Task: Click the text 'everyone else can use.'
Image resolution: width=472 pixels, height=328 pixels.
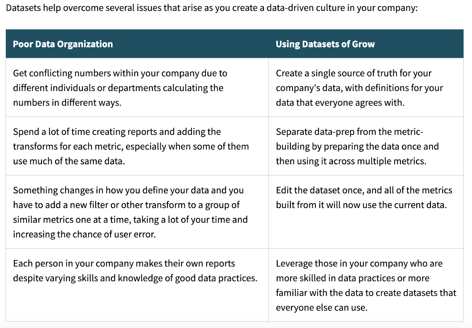Action: click(x=322, y=307)
